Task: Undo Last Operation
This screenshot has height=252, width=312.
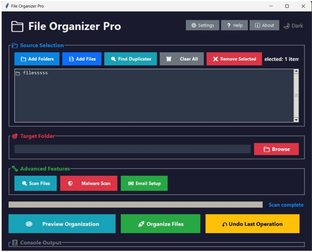Action: [x=253, y=224]
